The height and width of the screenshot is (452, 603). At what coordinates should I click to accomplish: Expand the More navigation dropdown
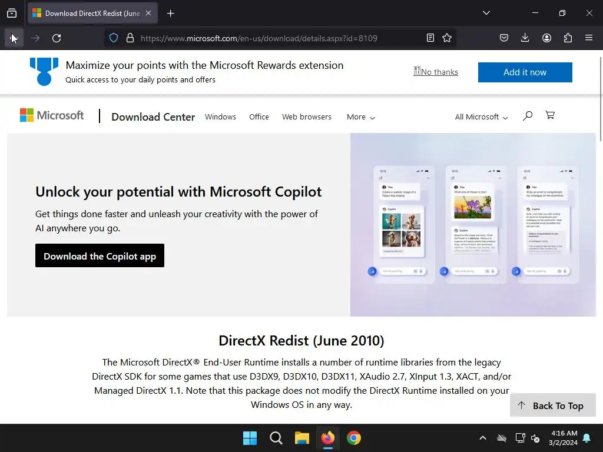tap(361, 117)
